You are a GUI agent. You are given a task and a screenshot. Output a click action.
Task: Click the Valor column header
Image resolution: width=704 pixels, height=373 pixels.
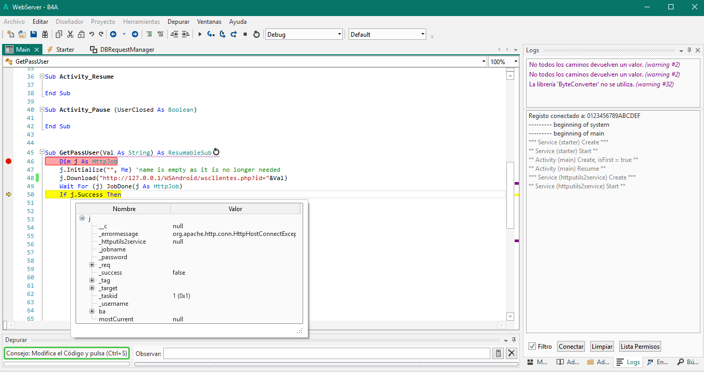235,209
